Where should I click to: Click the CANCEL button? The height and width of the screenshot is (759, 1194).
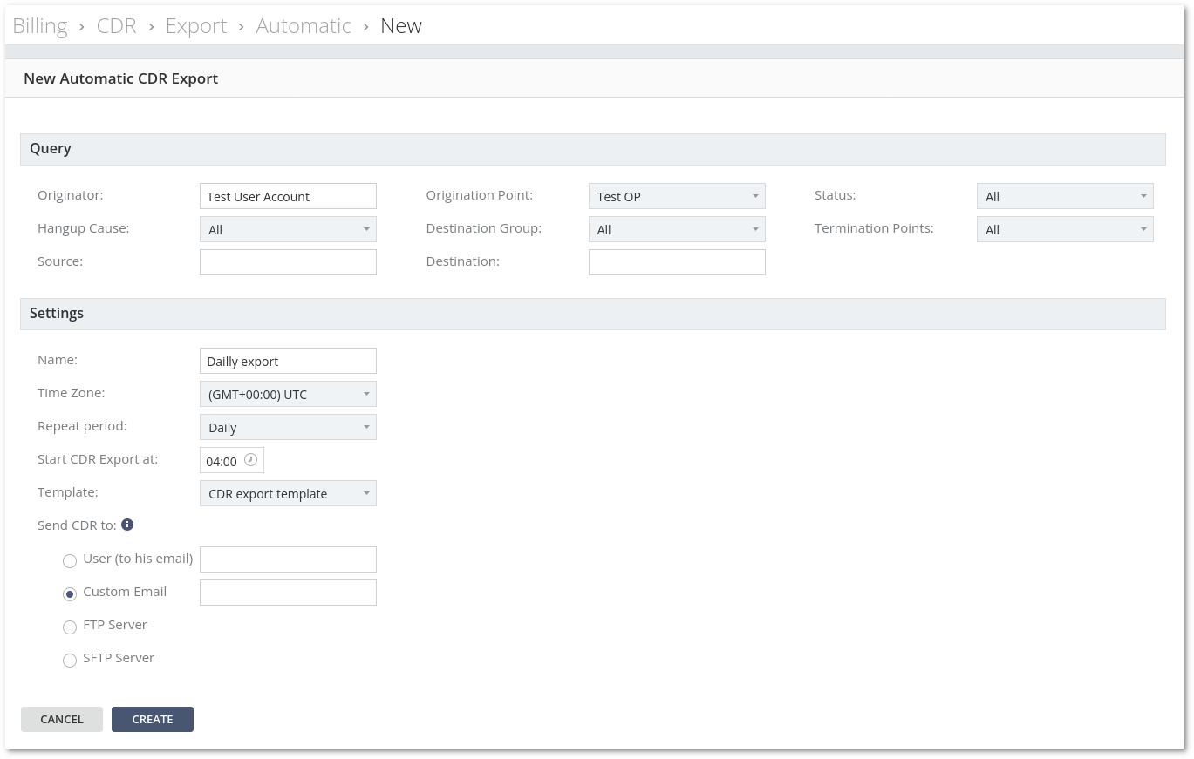tap(62, 719)
